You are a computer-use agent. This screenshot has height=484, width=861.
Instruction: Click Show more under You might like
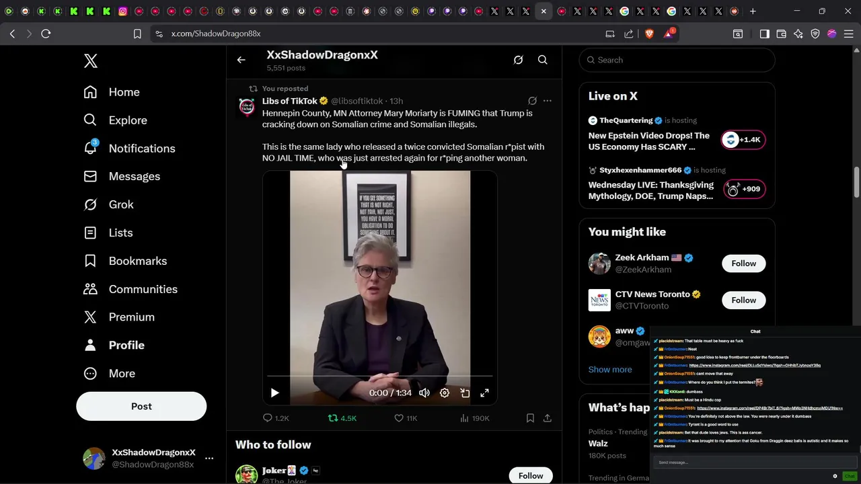click(610, 370)
